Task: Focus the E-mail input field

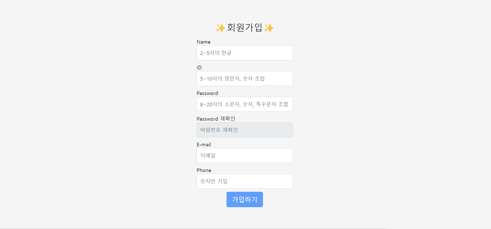Action: click(x=245, y=156)
